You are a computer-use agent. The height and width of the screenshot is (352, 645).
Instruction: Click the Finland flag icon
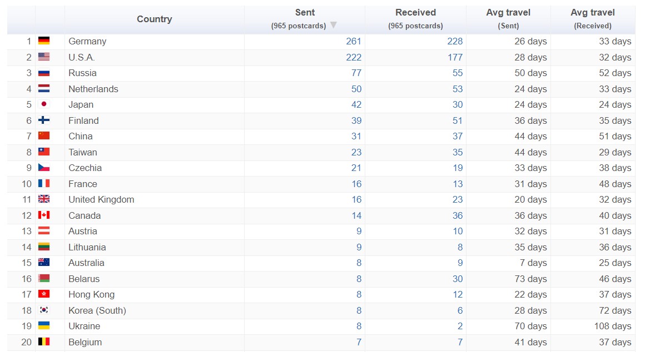(x=44, y=120)
